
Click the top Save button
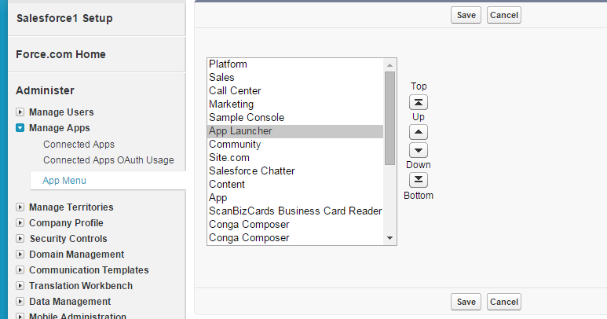(x=466, y=15)
